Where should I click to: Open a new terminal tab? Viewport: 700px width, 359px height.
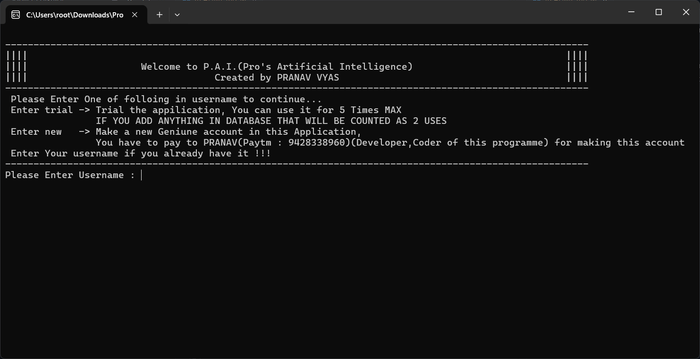click(x=160, y=15)
